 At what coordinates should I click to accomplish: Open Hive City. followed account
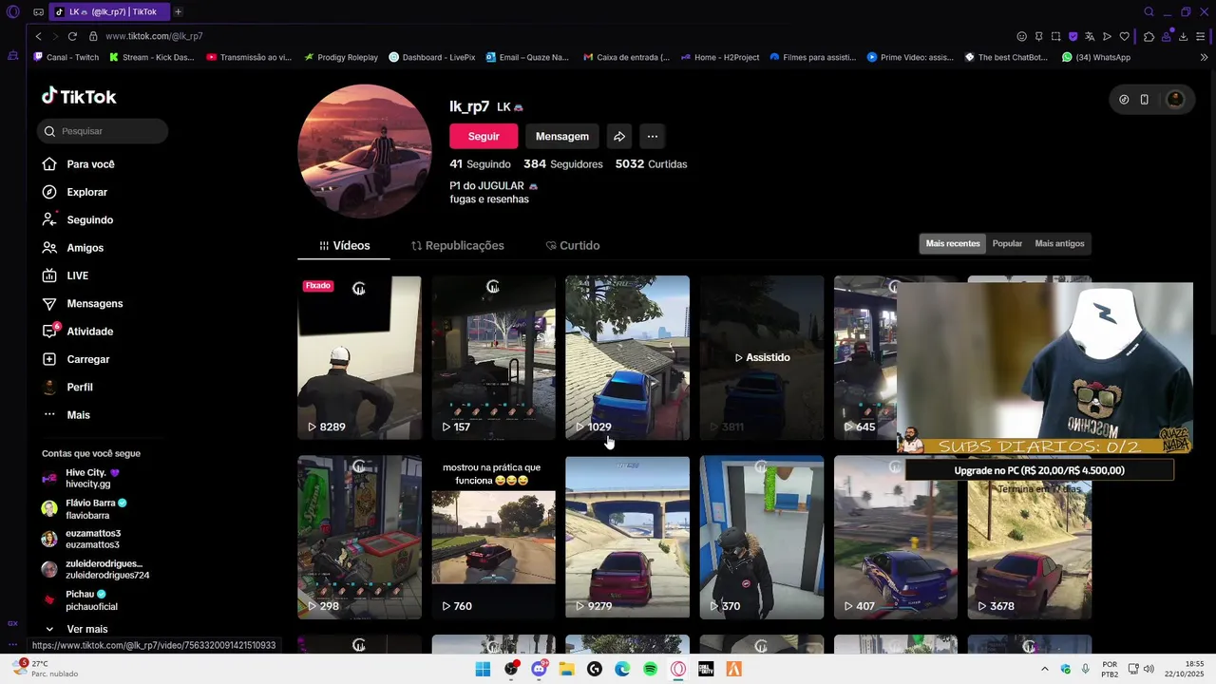pos(93,478)
